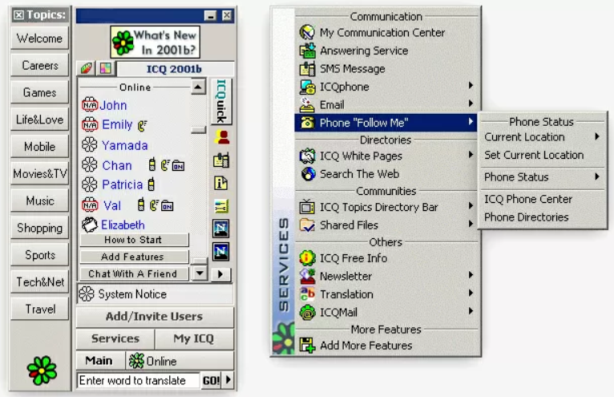Select Phone "Follow Me" menu item

point(386,123)
